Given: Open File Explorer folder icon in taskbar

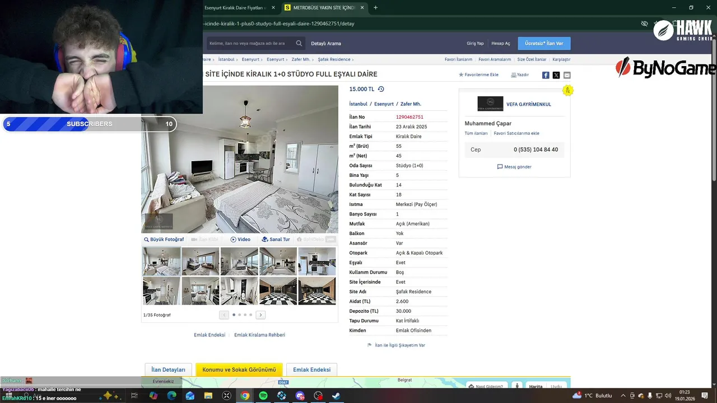Looking at the screenshot, I should pyautogui.click(x=208, y=396).
